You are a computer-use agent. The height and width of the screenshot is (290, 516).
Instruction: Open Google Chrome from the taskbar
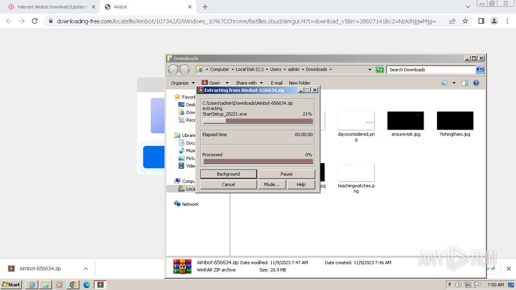73,285
